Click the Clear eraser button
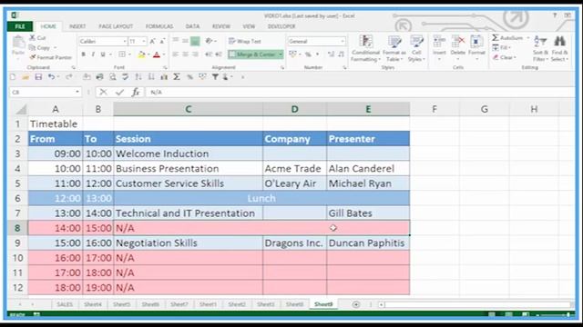Viewport: 583px width, 327px height. click(x=504, y=57)
